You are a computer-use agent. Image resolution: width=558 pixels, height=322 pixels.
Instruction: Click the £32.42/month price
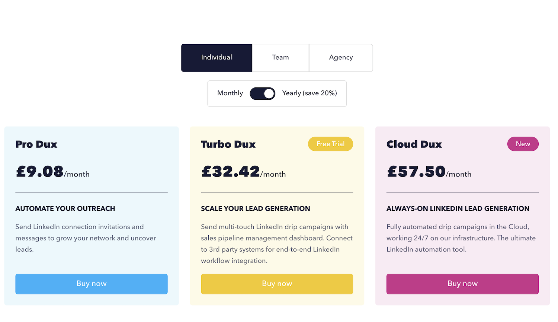point(243,172)
